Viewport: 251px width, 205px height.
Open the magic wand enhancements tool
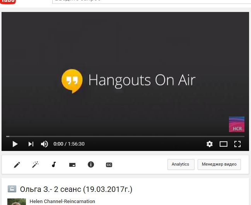point(35,165)
